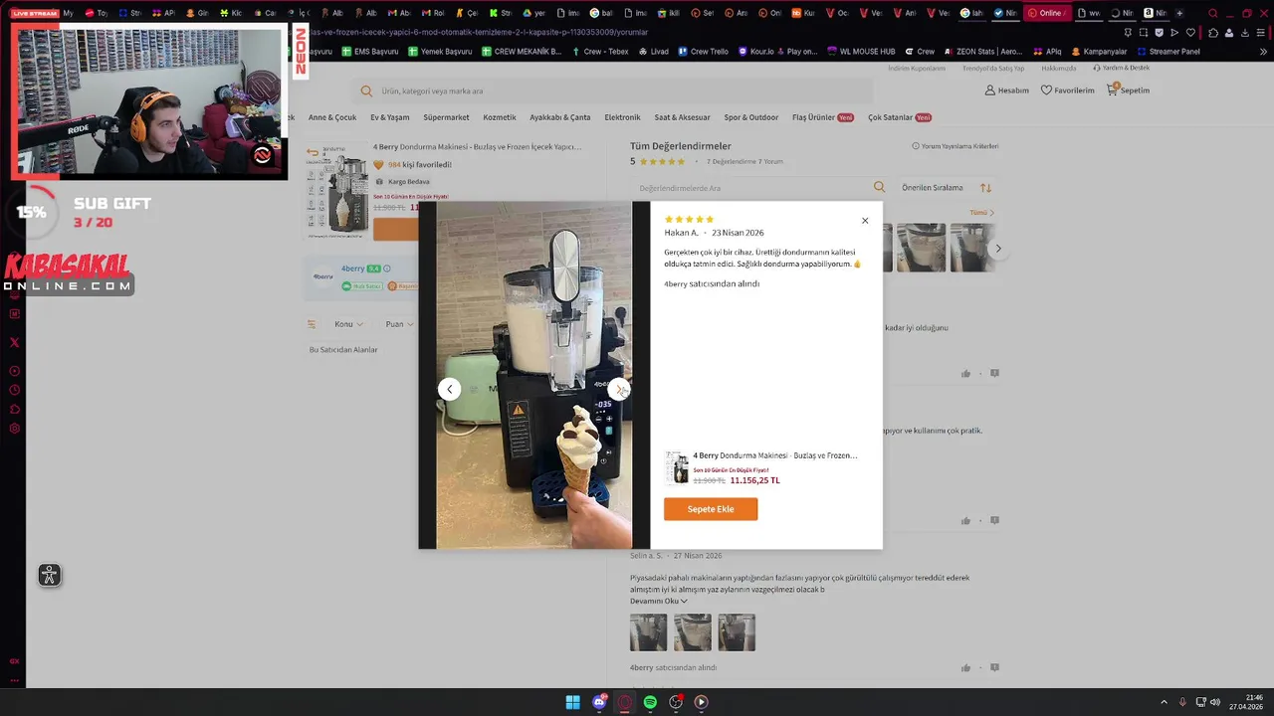Open Flaş Ürünler
Image resolution: width=1274 pixels, height=716 pixels.
click(x=824, y=117)
